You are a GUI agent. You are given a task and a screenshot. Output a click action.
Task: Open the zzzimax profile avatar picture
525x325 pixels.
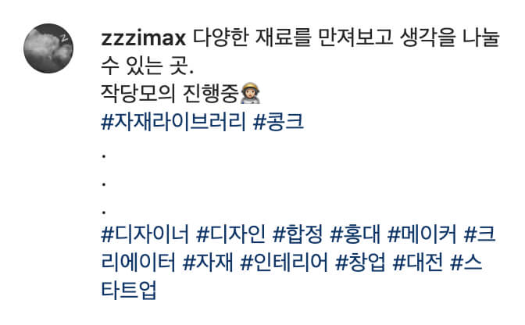point(48,48)
